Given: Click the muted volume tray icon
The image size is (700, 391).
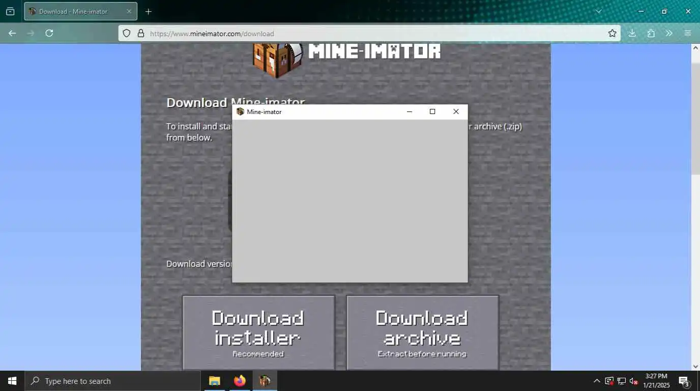Looking at the screenshot, I should tap(633, 381).
